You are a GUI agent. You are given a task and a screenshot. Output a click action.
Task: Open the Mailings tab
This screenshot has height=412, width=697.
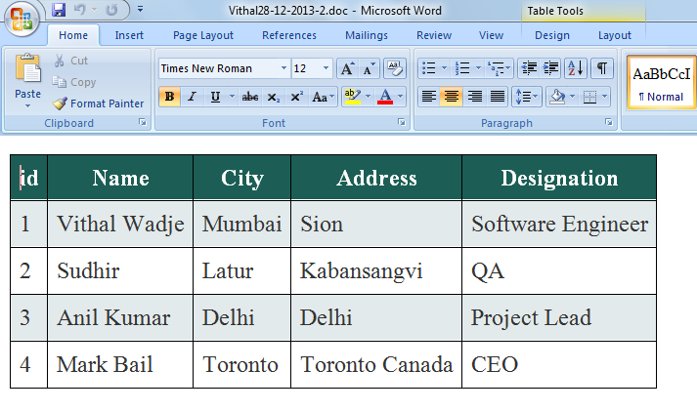click(x=367, y=35)
